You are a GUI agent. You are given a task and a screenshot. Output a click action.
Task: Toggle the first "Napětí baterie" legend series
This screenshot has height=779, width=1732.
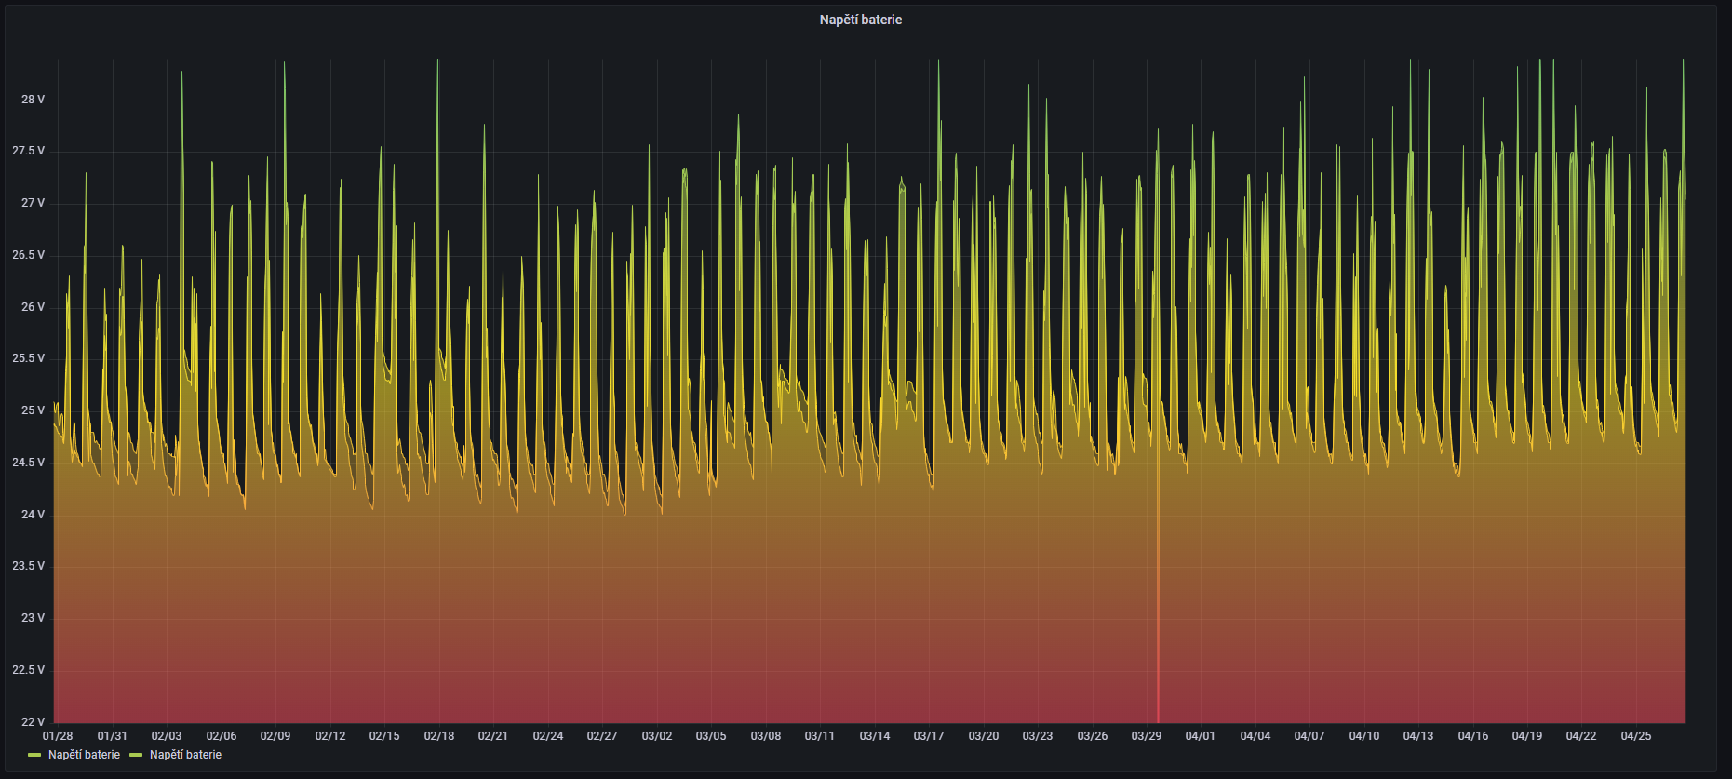click(84, 755)
